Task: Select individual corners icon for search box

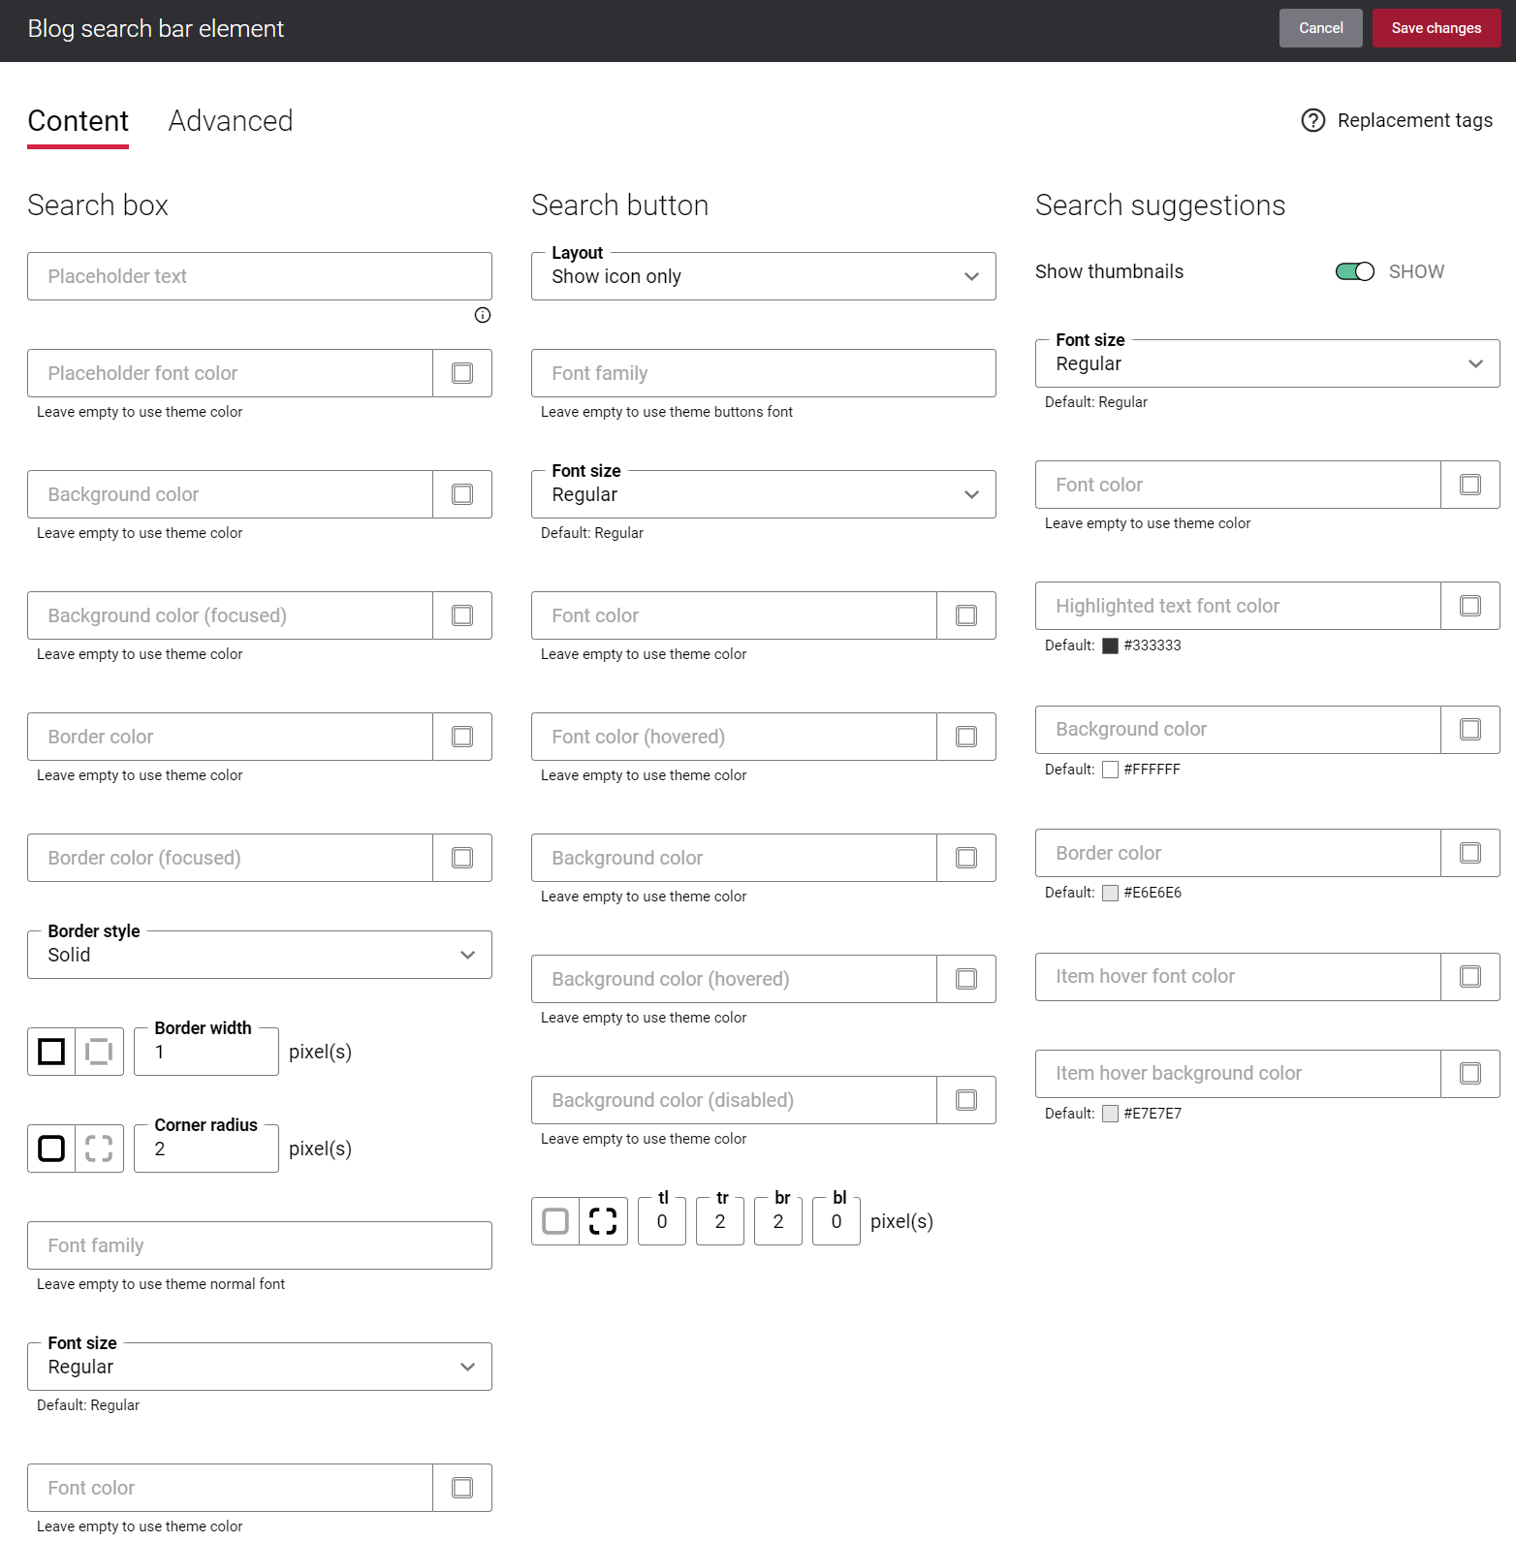Action: point(99,1149)
